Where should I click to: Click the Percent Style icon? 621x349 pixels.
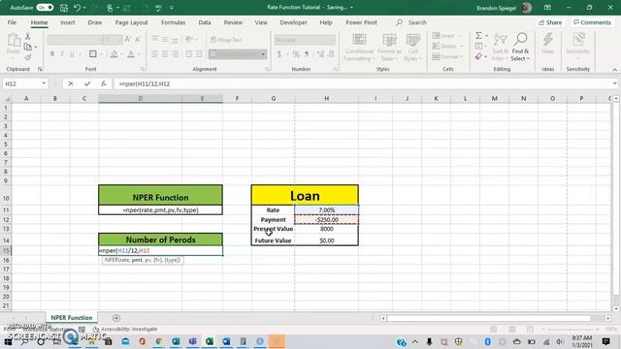point(296,54)
